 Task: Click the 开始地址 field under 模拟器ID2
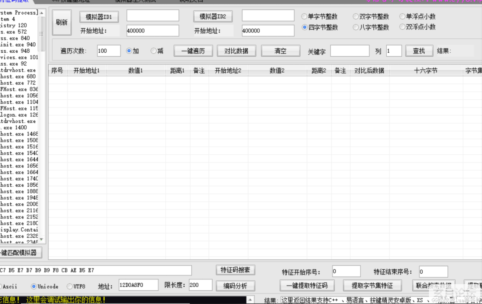click(x=268, y=31)
